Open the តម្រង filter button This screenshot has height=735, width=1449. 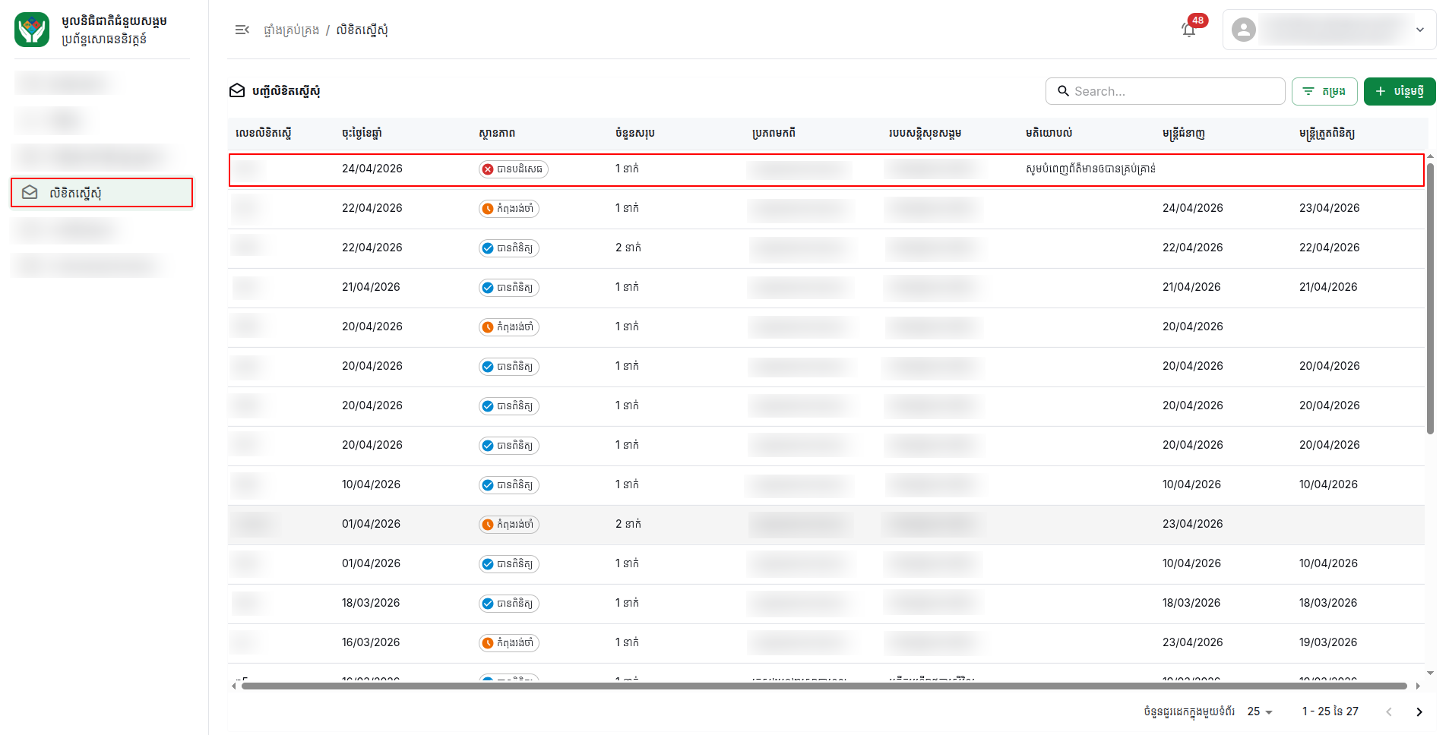pos(1324,91)
